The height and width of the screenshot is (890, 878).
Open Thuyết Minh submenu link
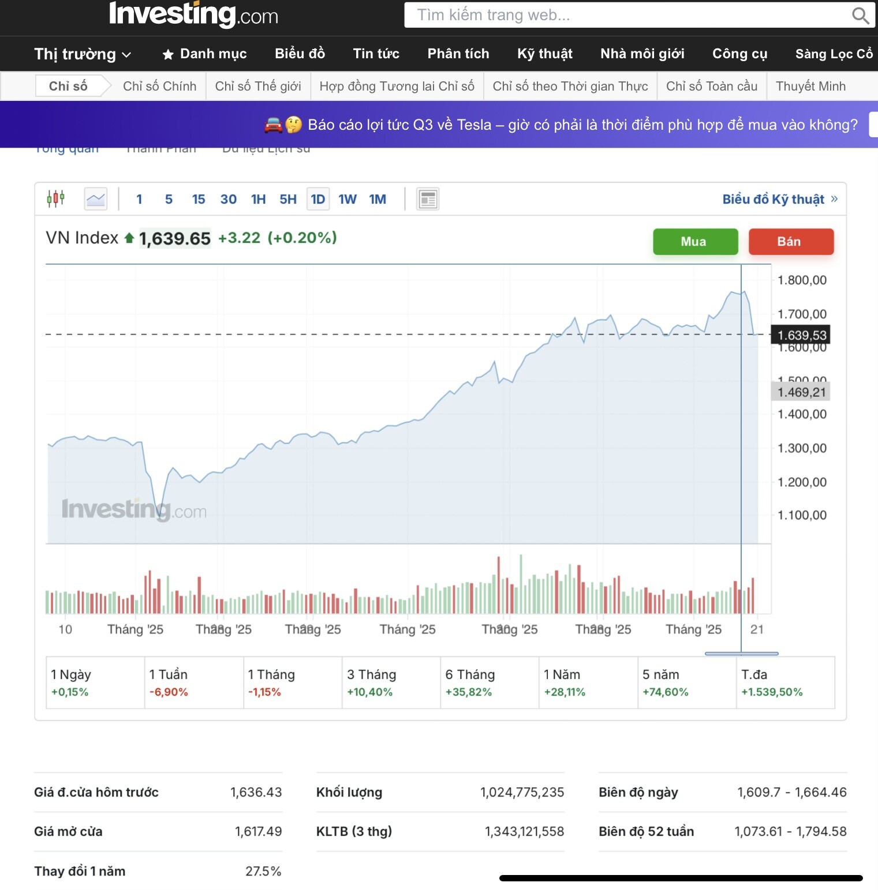coord(810,86)
